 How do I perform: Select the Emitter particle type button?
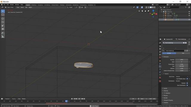pyautogui.click(x=169, y=53)
